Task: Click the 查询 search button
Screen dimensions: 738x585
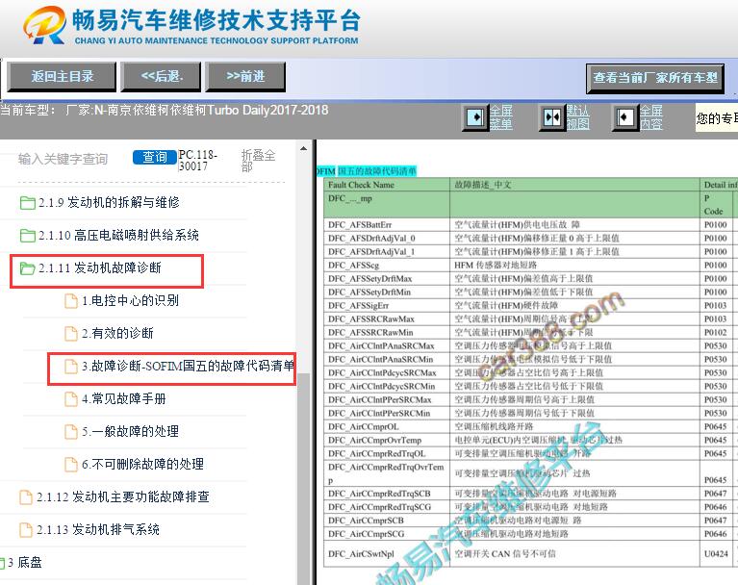Action: point(154,157)
